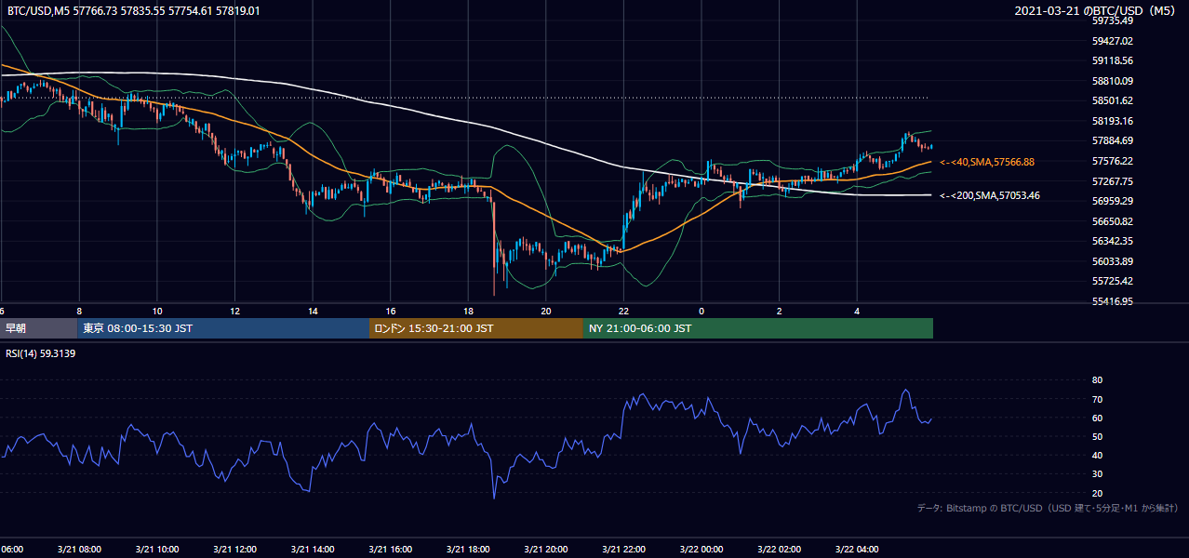This screenshot has height=558, width=1189.
Task: Select the 東京 08:00-15:30 JST session bar
Action: pyautogui.click(x=224, y=328)
